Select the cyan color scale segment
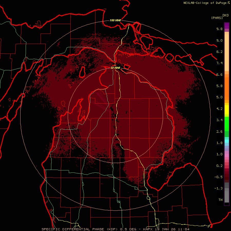231x231 pixels. [227, 141]
